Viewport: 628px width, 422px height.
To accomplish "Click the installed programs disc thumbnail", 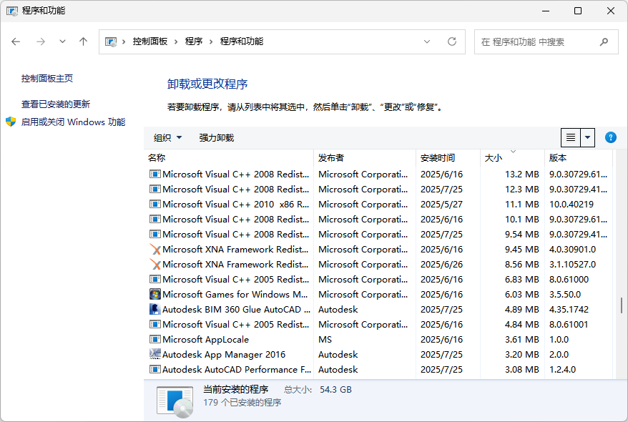I will tap(175, 401).
